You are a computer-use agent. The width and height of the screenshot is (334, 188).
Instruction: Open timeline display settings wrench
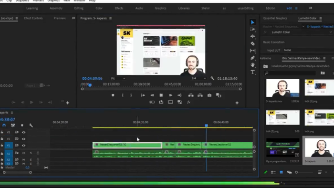pos(31,125)
